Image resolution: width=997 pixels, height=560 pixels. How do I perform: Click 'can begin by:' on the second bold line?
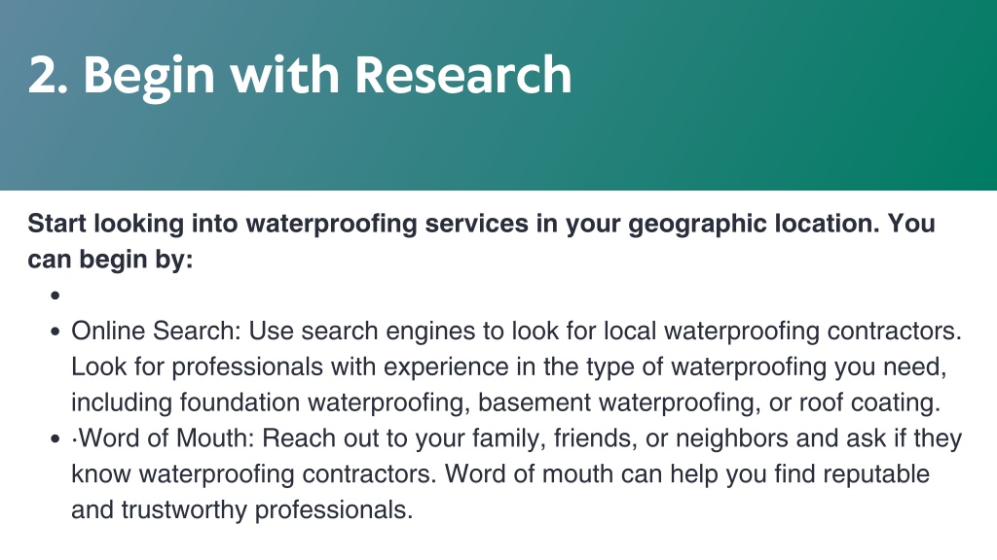(110, 260)
